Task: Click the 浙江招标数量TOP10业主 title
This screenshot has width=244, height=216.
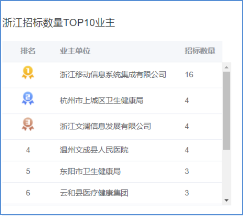Action: pyautogui.click(x=59, y=23)
